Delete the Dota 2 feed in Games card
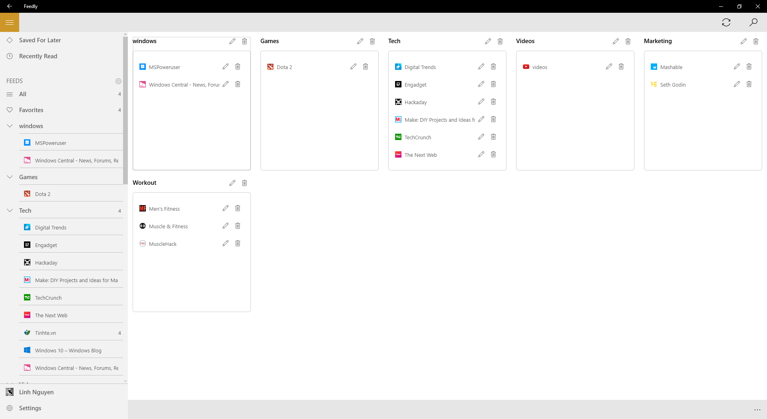Image resolution: width=767 pixels, height=419 pixels. [x=366, y=67]
